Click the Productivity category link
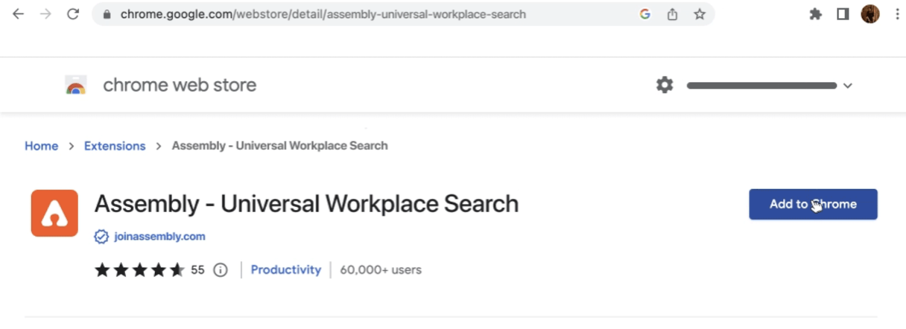Image resolution: width=906 pixels, height=329 pixels. tap(286, 270)
